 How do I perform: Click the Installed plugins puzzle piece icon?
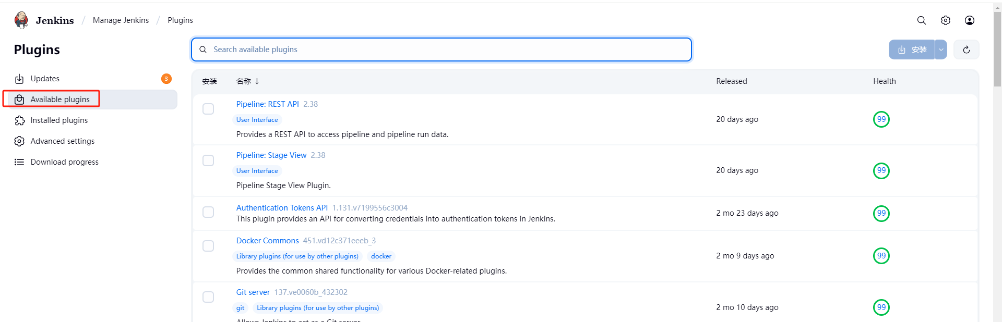coord(19,120)
